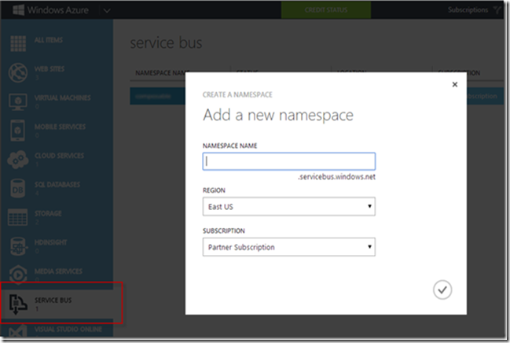Select HDINSIGHT label in sidebar
The image size is (510, 343).
click(x=51, y=242)
